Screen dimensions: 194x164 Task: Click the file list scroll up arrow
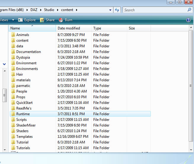pyautogui.click(x=191, y=27)
